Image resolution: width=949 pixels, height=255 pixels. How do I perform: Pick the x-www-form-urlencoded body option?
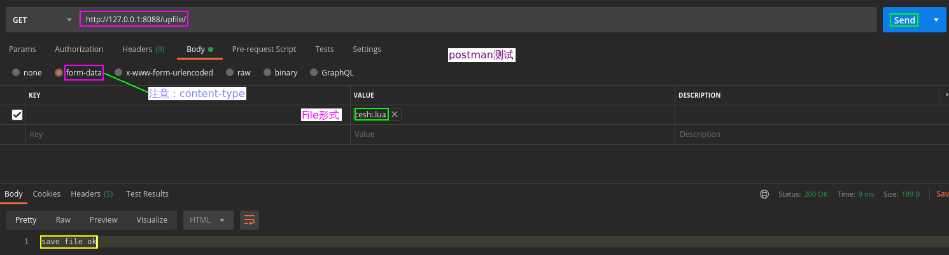click(118, 73)
